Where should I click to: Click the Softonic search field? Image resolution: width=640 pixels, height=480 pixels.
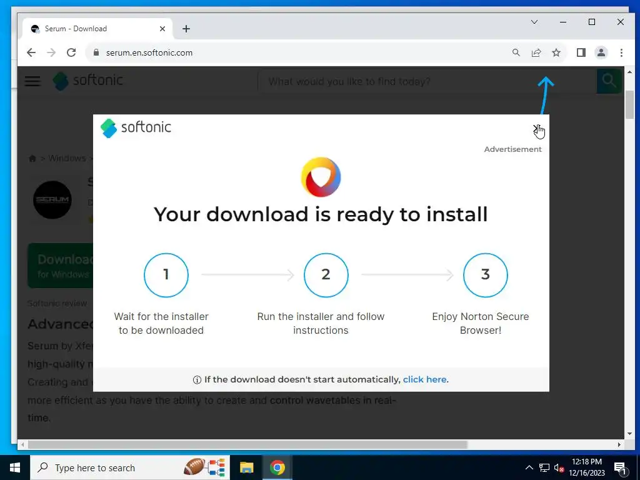(x=427, y=81)
